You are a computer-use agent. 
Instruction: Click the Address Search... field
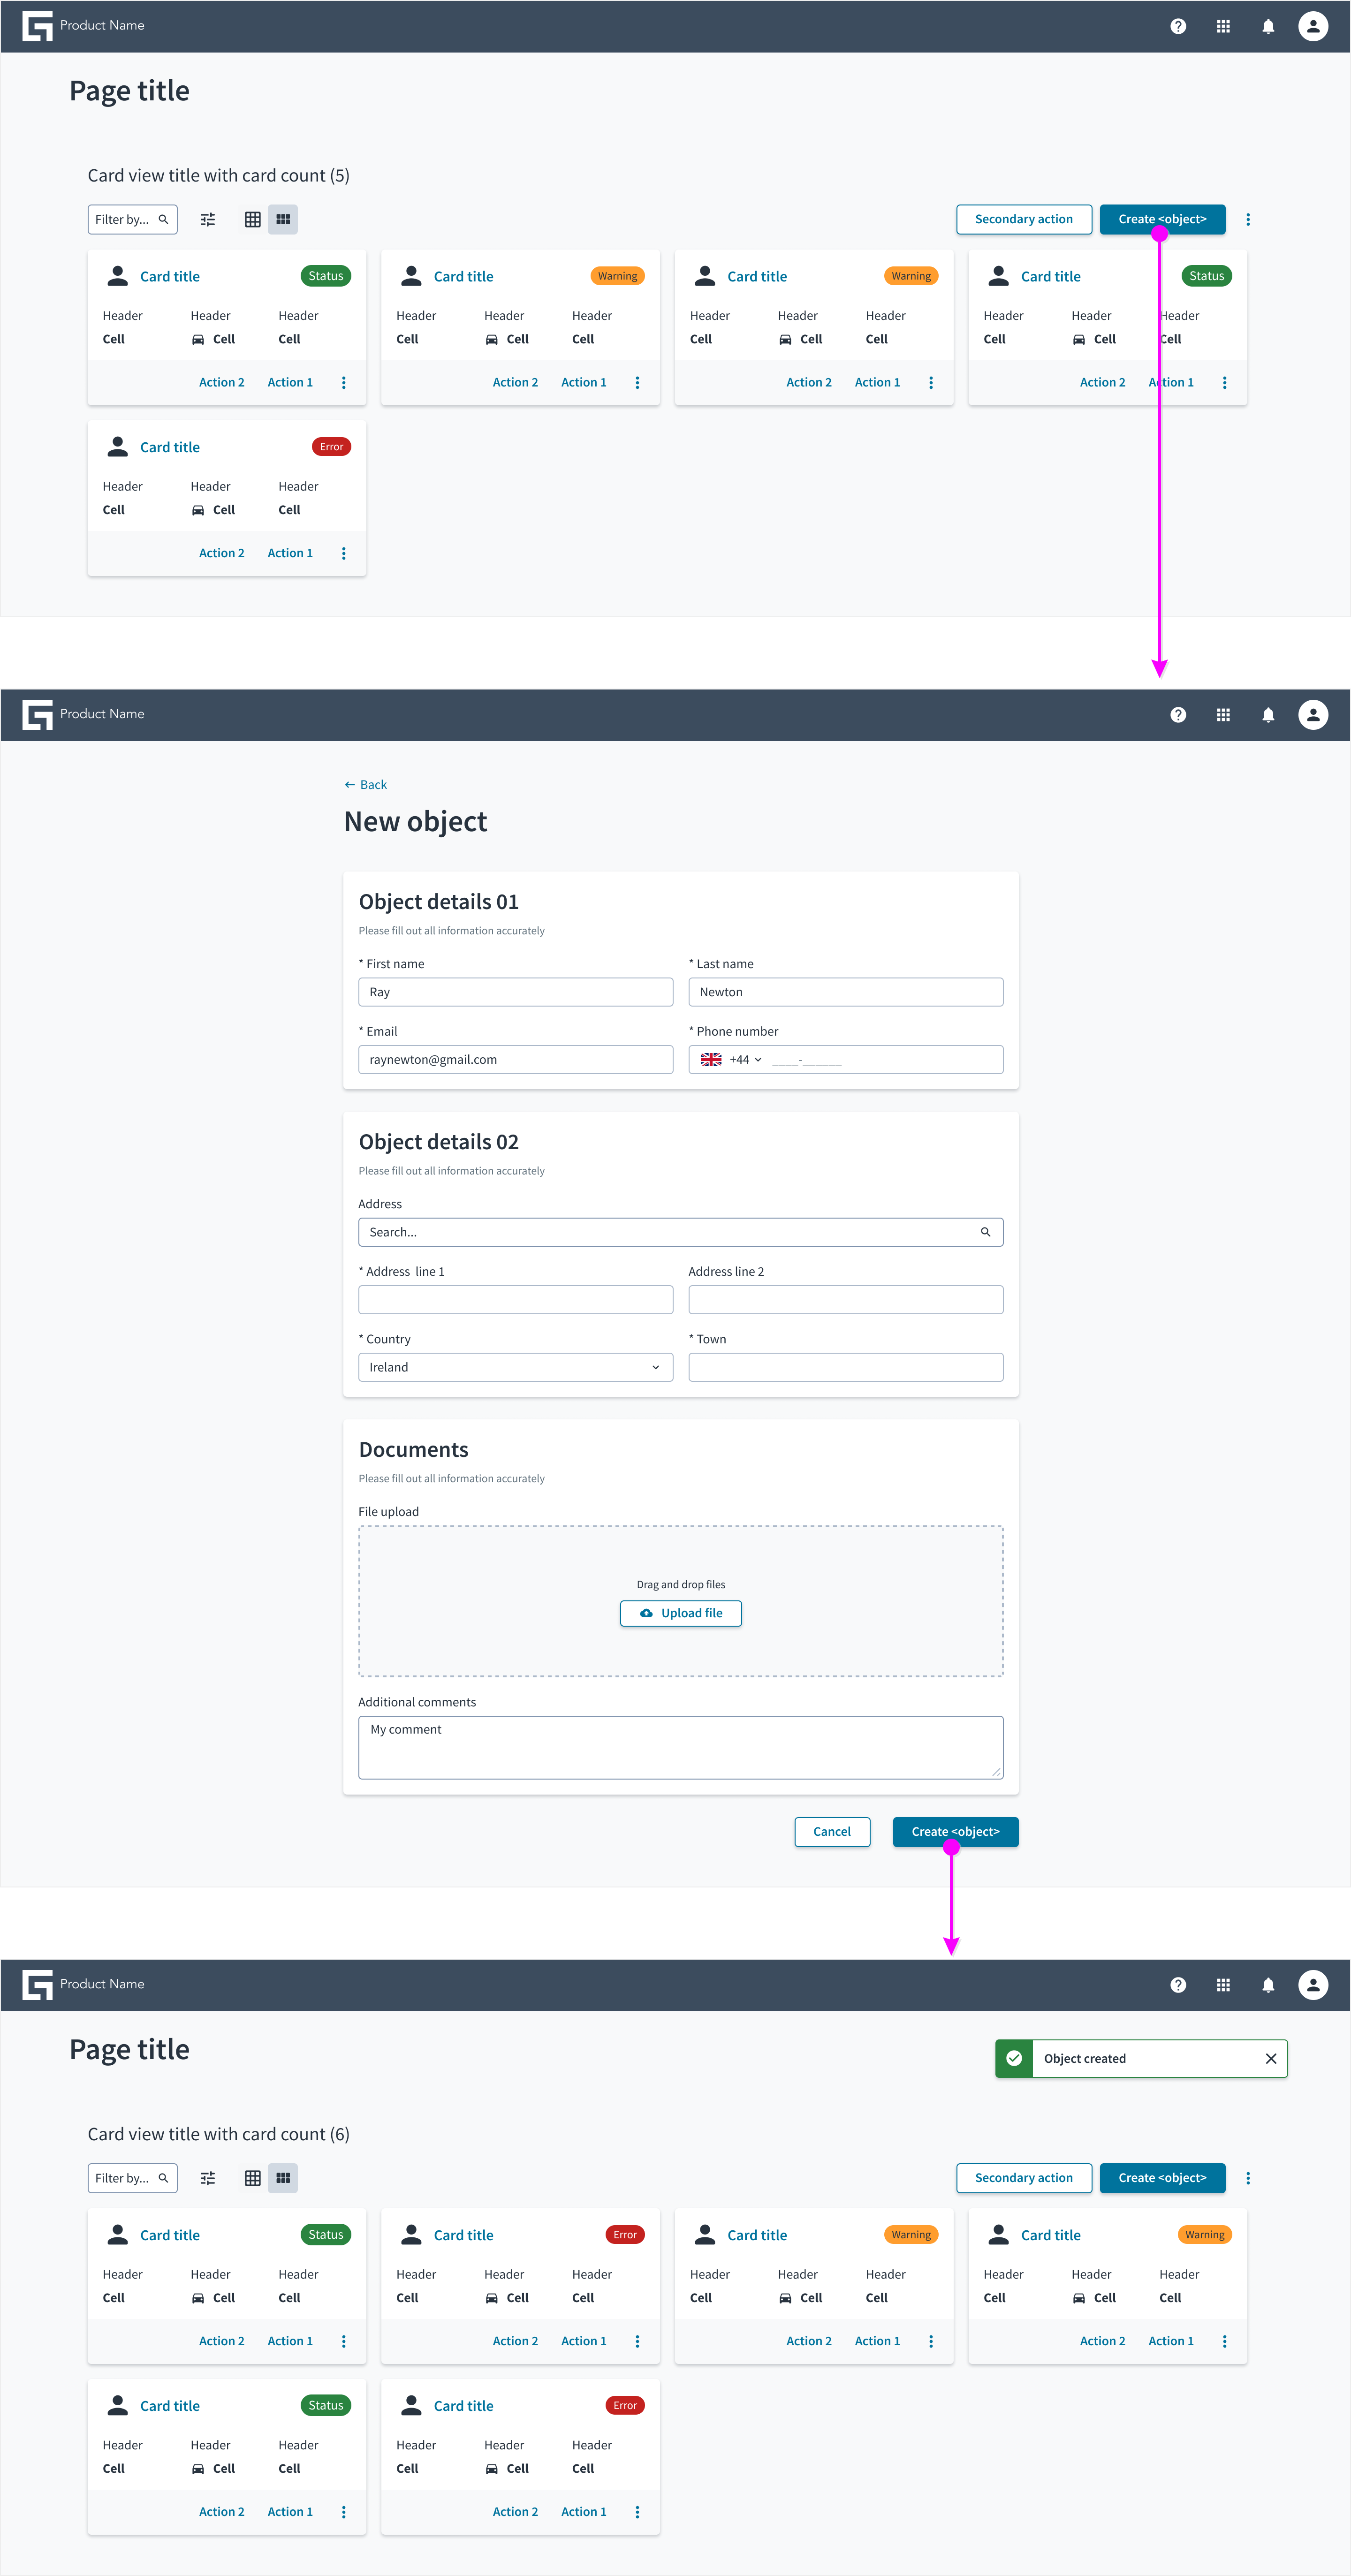tap(681, 1232)
